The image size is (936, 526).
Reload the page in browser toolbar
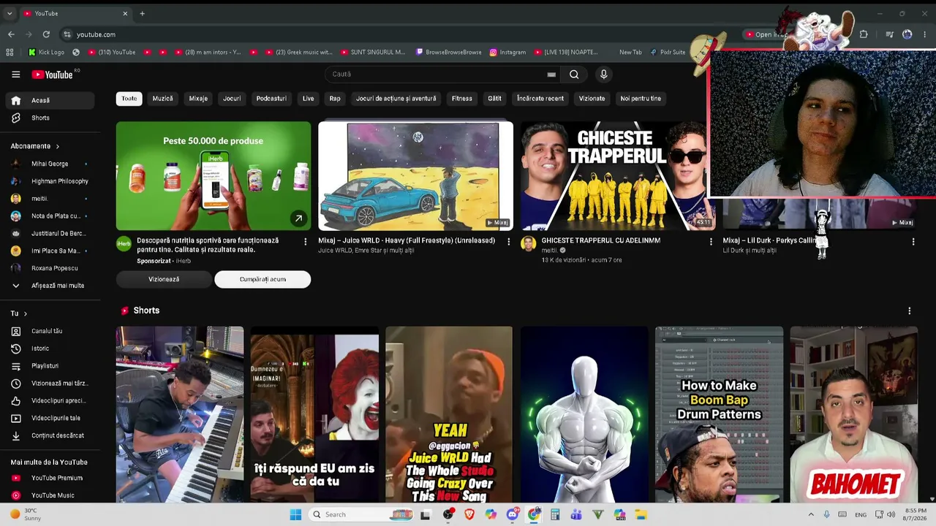46,34
